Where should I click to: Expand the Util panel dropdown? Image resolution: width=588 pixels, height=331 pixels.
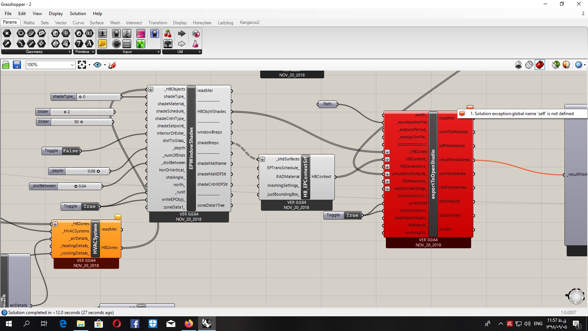pos(200,52)
